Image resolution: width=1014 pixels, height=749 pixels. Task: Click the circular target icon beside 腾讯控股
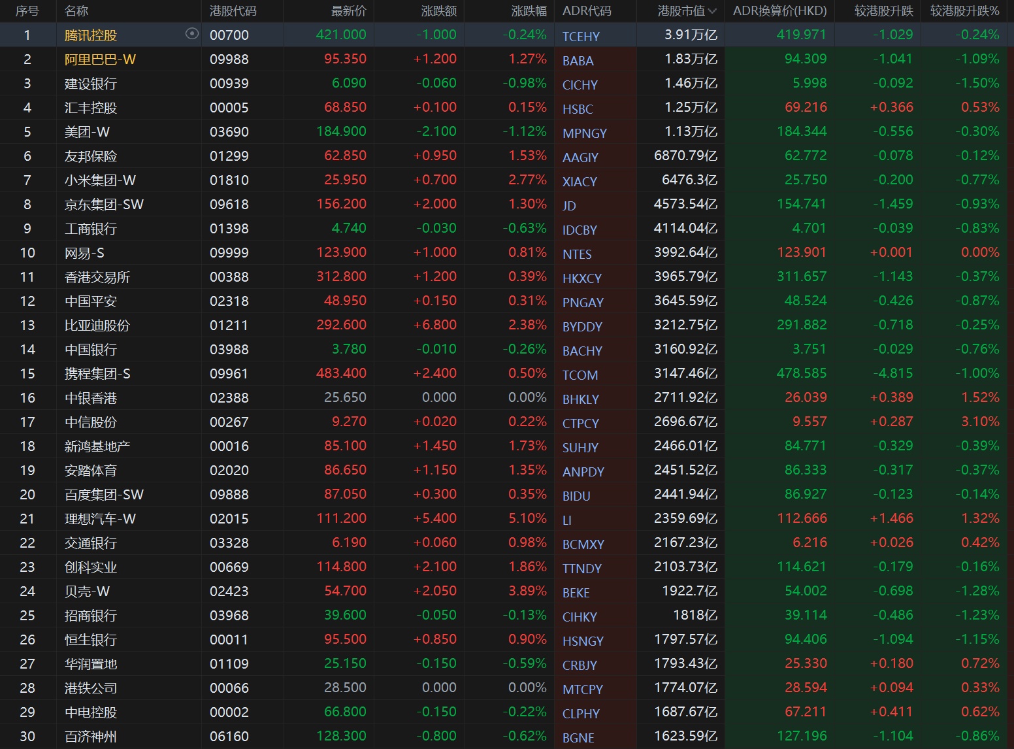point(191,34)
